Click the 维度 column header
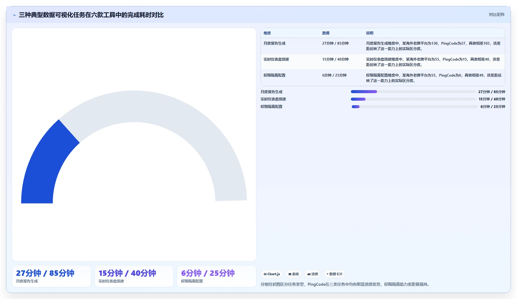This screenshot has height=299, width=517. coord(267,33)
